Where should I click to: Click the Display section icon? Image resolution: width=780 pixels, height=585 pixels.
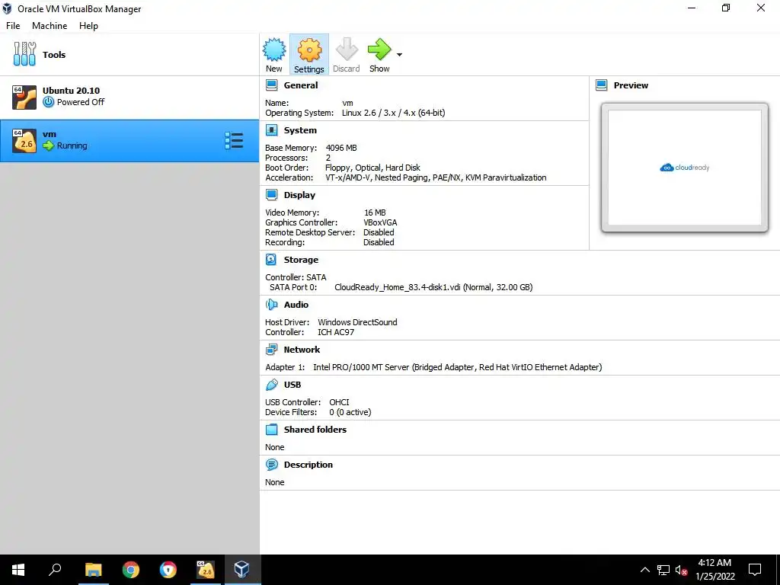[272, 195]
